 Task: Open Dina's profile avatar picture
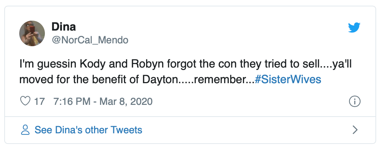point(32,33)
